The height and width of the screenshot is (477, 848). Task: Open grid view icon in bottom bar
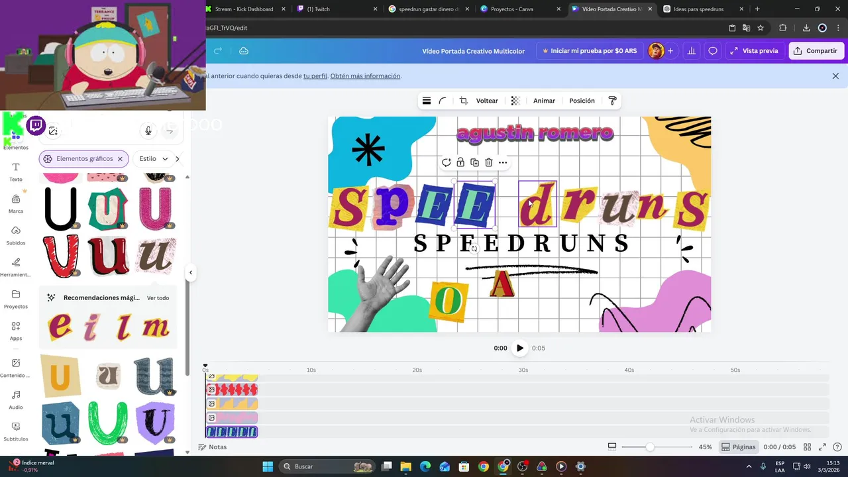807,447
